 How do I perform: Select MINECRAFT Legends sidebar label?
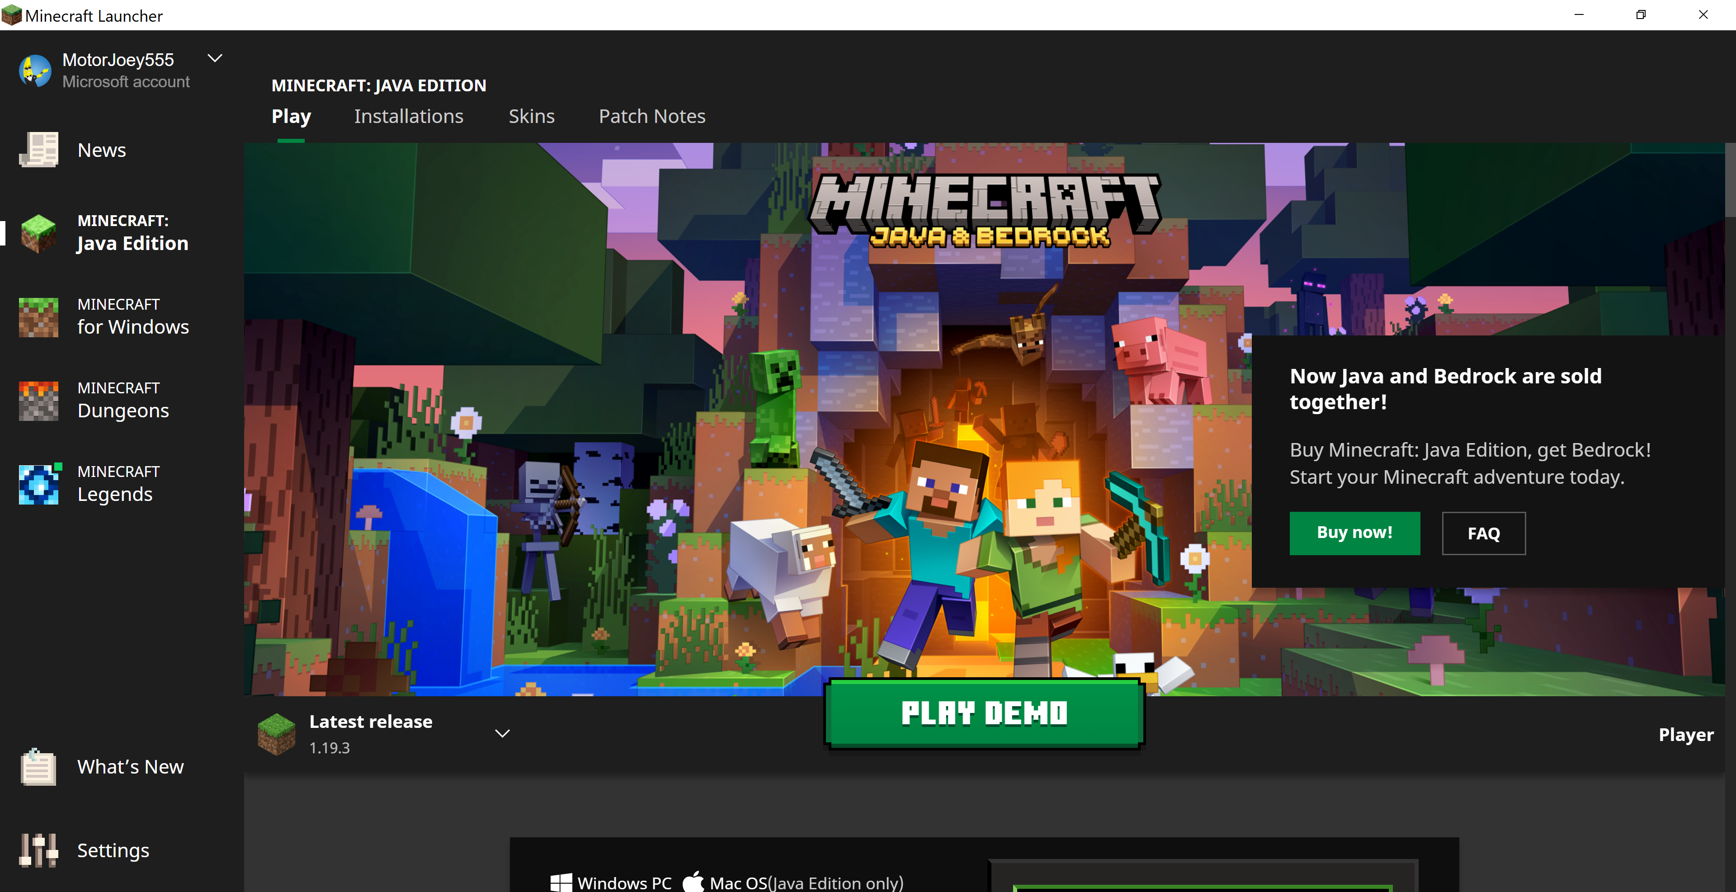118,484
